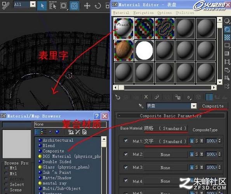Select the walnut wood material sample
This screenshot has width=231, height=194.
(x=123, y=51)
